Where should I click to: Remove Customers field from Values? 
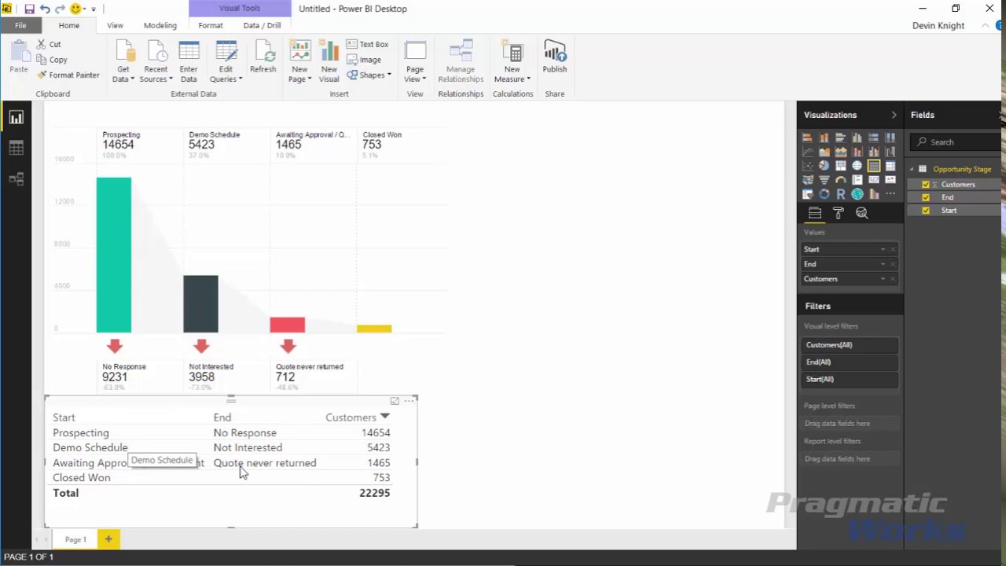tap(893, 279)
